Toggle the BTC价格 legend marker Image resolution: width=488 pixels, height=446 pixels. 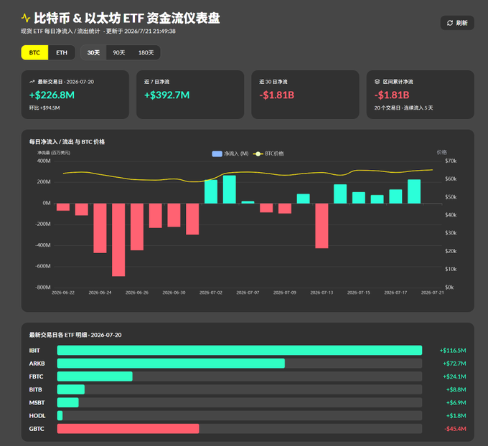point(258,153)
